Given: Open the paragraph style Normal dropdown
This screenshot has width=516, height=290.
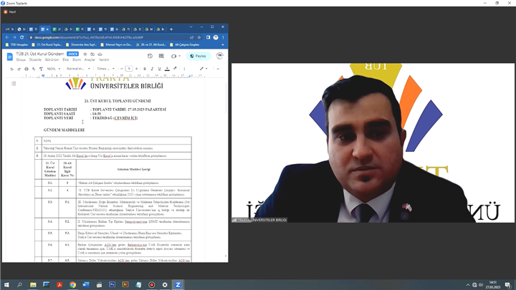Looking at the screenshot, I should [x=78, y=69].
